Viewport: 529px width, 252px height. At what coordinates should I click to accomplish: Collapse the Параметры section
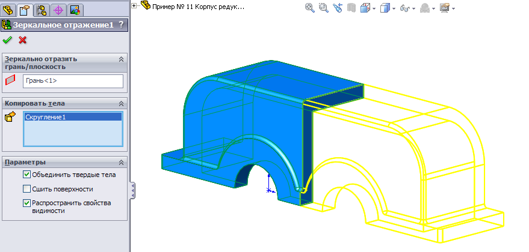121,162
